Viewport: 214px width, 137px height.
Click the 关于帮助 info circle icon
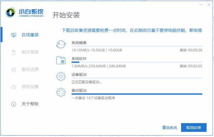[x=13, y=104]
